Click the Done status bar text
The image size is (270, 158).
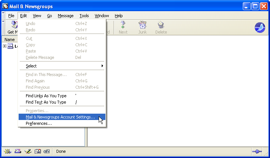(61, 151)
